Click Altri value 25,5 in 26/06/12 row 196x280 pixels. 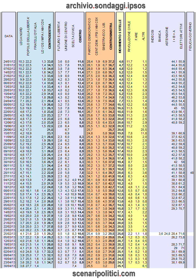tap(144, 130)
